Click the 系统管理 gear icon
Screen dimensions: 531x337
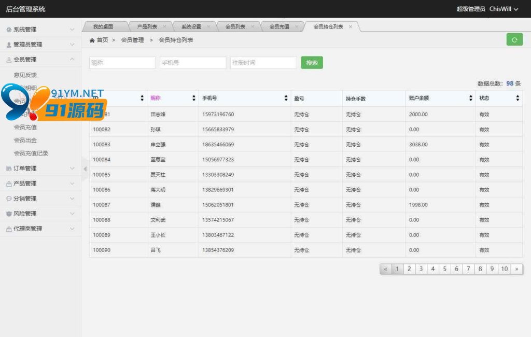click(9, 30)
